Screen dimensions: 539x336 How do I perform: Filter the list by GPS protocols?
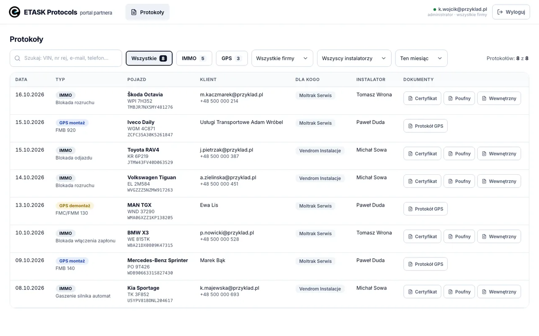232,58
